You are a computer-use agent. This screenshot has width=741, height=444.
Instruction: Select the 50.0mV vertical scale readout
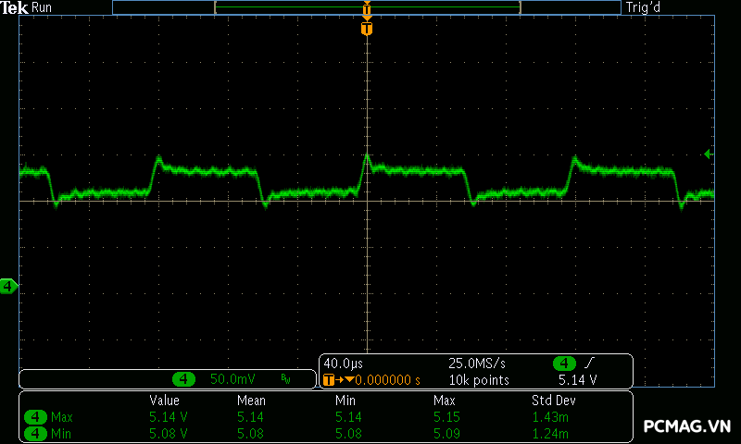(232, 379)
